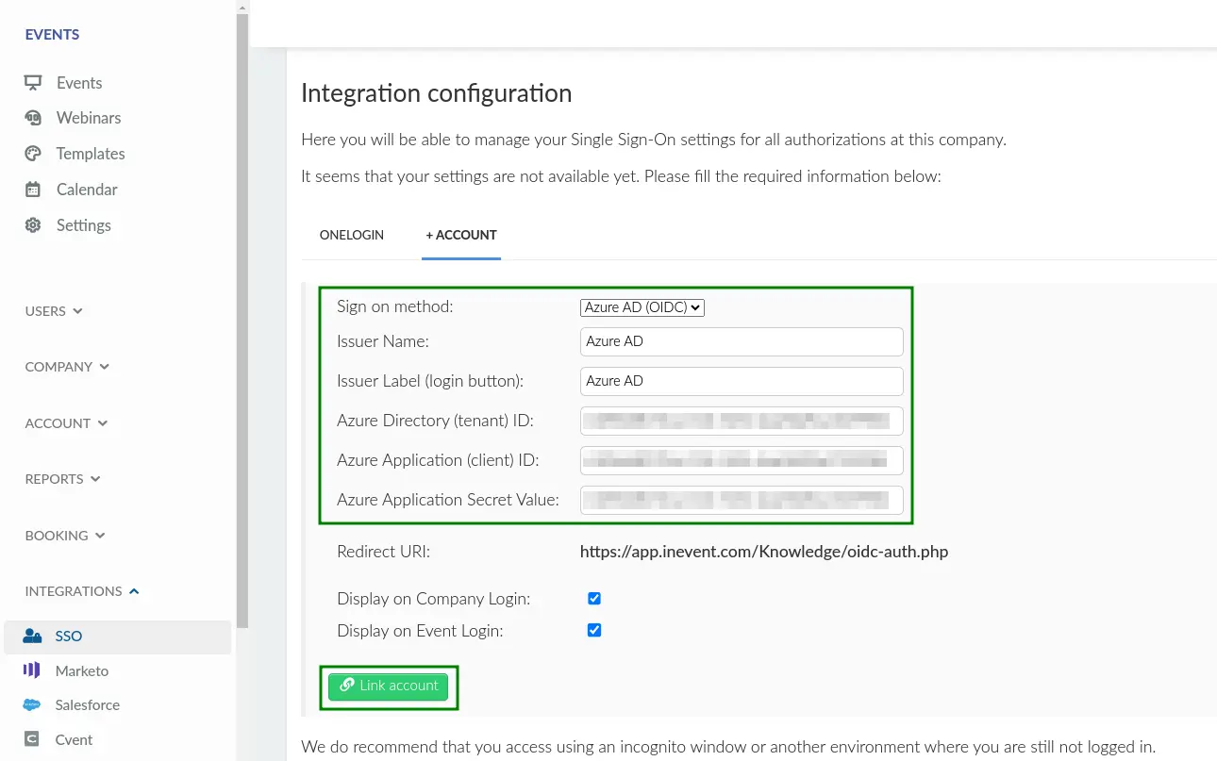Click the Events presentation screen icon
This screenshot has height=761, width=1217.
click(x=33, y=83)
